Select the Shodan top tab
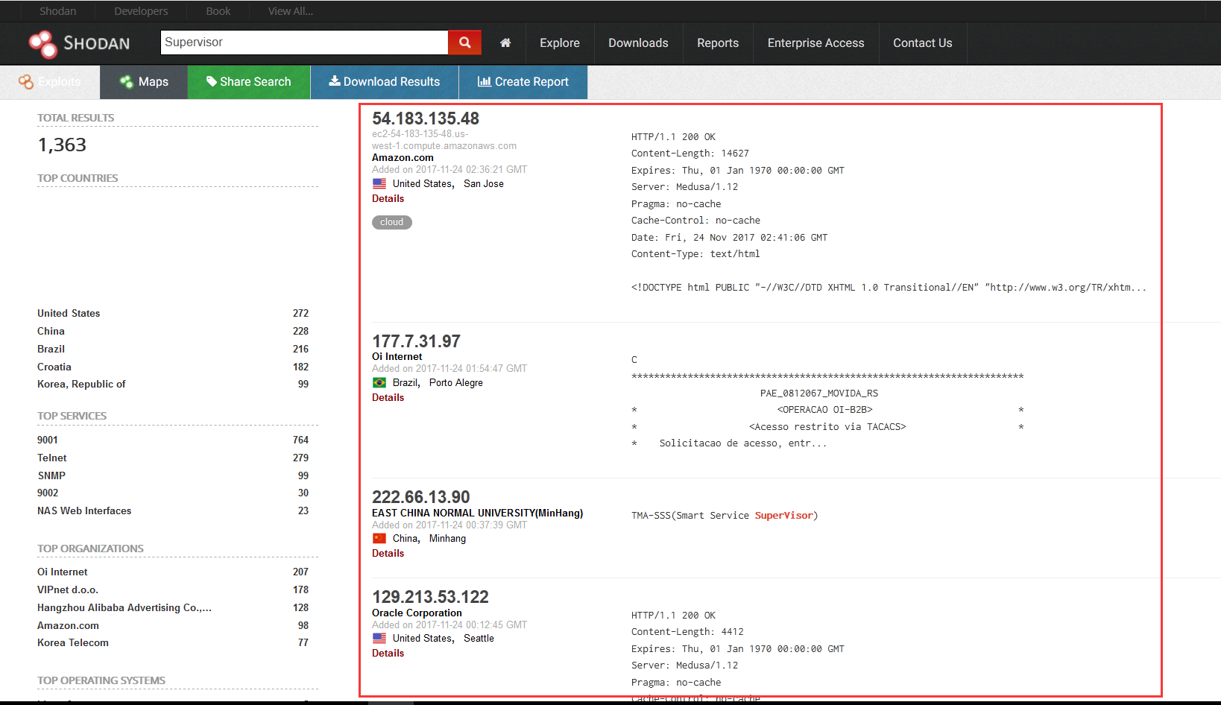The width and height of the screenshot is (1221, 705). [x=58, y=11]
